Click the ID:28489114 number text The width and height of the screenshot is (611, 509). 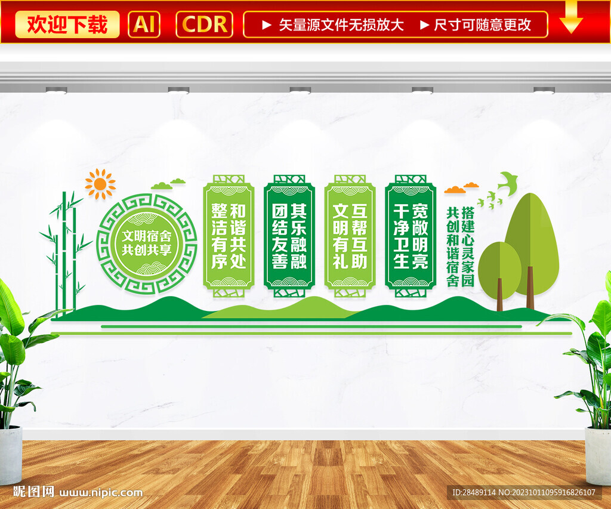(x=473, y=492)
